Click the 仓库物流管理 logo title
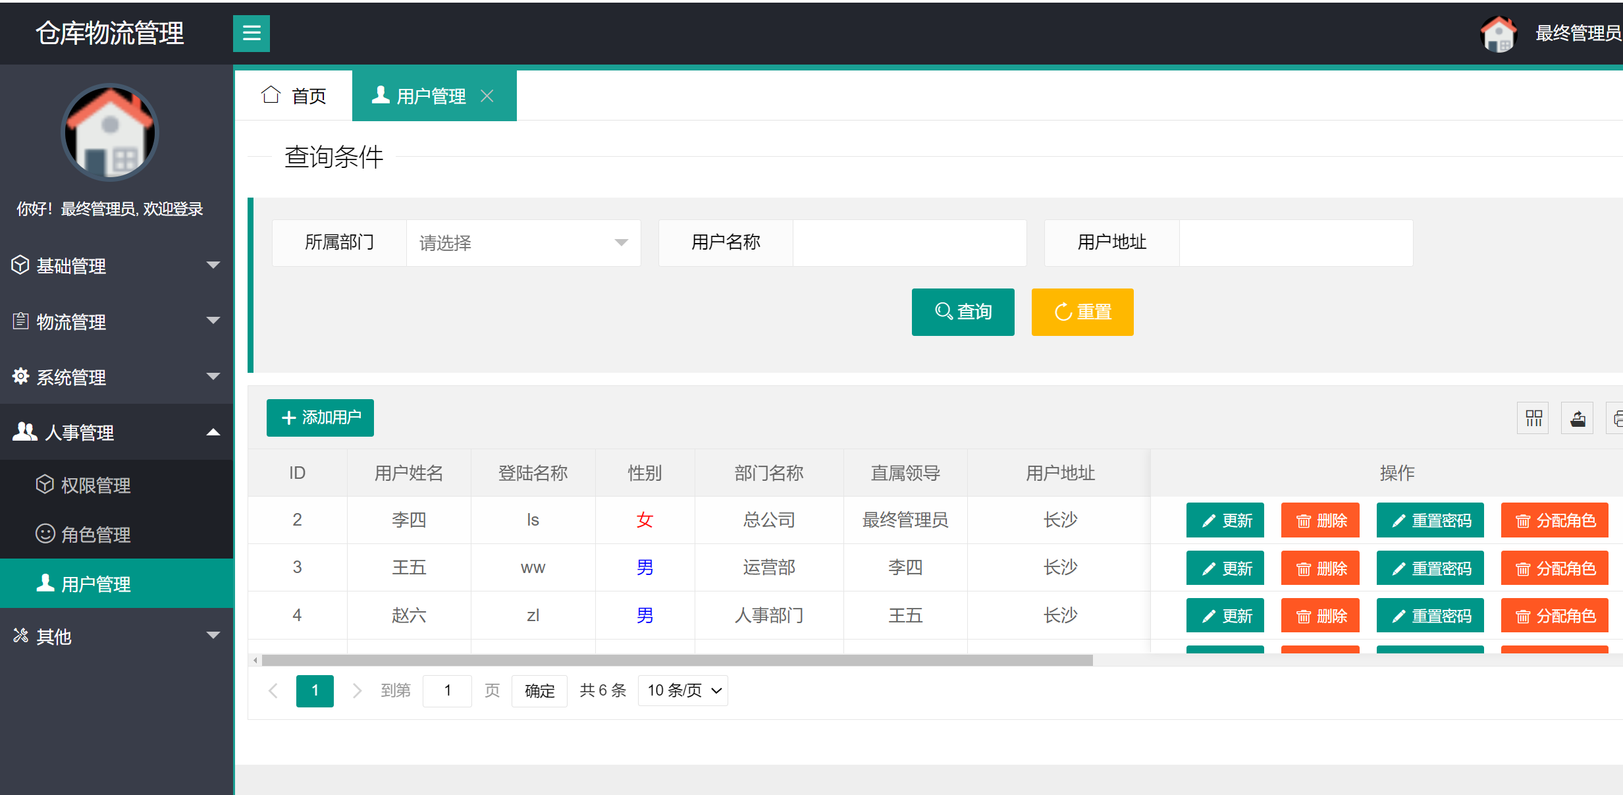1623x795 pixels. point(110,33)
